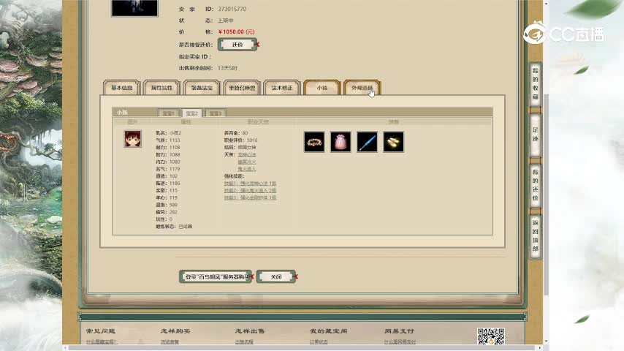624x351 pixels.
Task: Open the first 天资 talent link
Action: pos(247,154)
